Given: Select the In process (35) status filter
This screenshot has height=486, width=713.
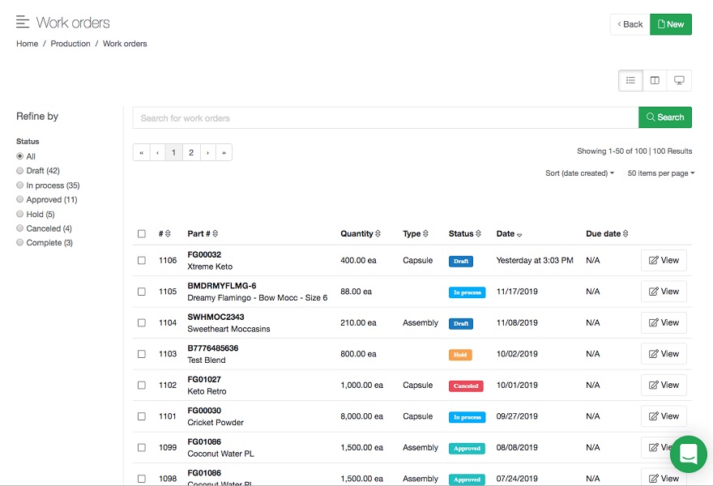Looking at the screenshot, I should (20, 185).
